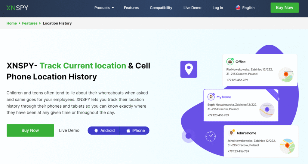The image size is (308, 164).
Task: Go to Home via breadcrumb
Action: [12, 23]
